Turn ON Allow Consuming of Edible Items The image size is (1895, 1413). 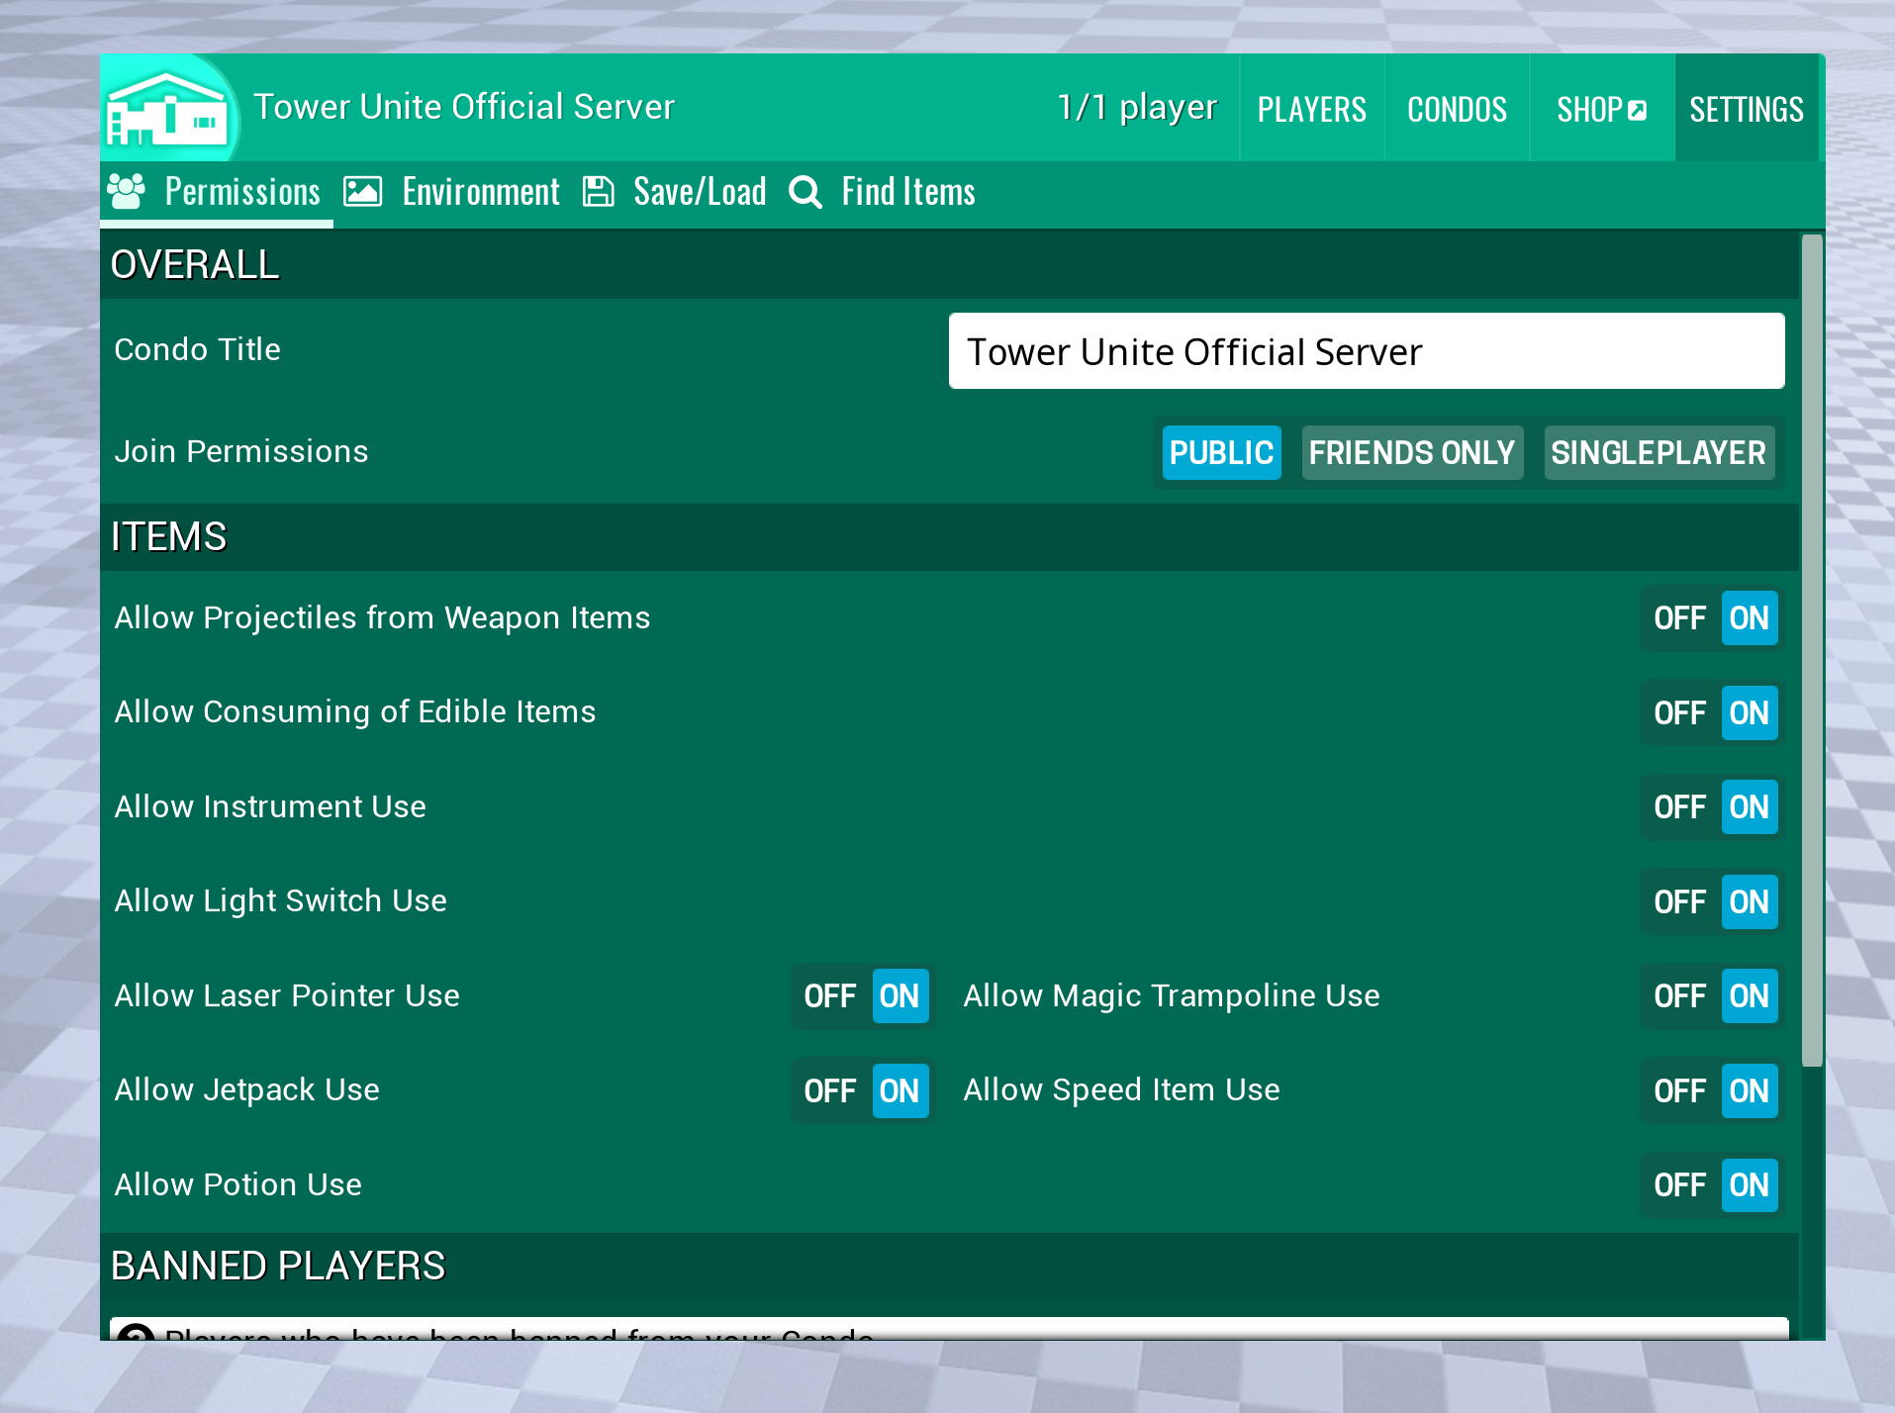(1749, 712)
